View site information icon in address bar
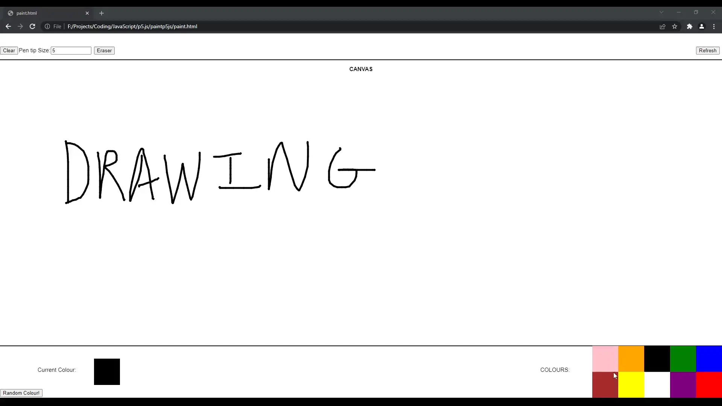Screen dimensions: 722x406 47,26
